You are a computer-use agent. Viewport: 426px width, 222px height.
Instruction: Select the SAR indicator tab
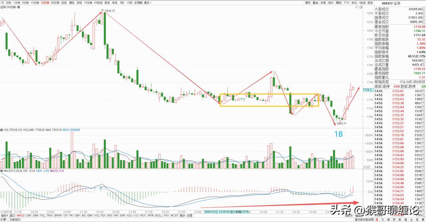pyautogui.click(x=122, y=215)
